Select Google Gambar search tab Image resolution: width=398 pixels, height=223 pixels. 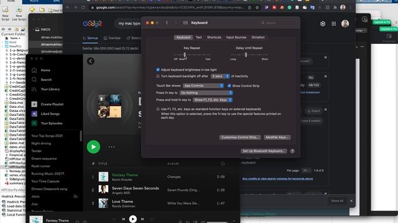[112, 38]
